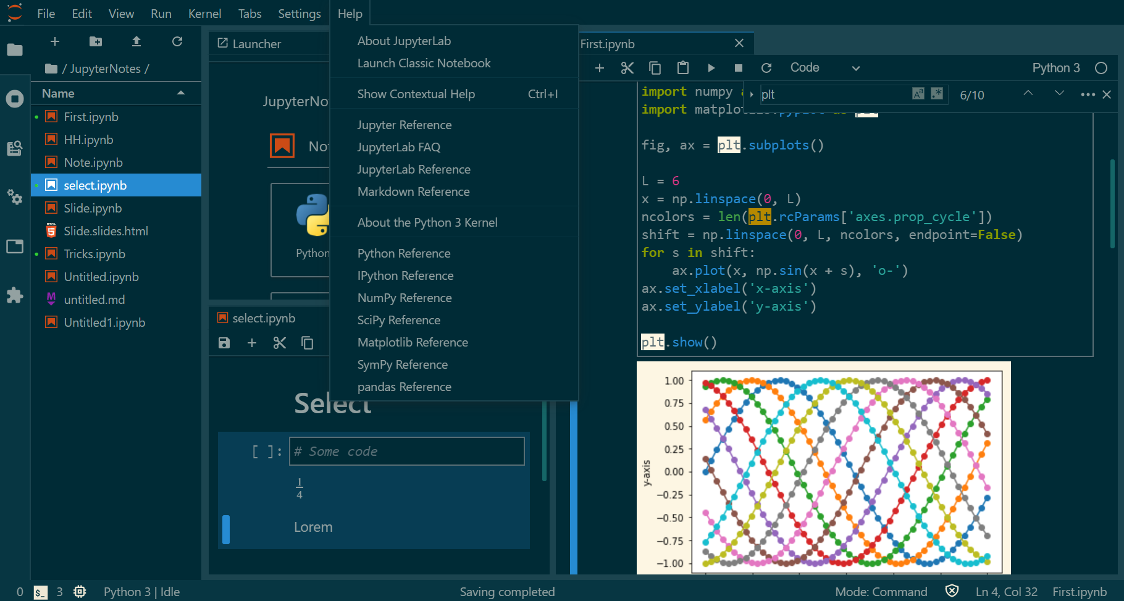Viewport: 1124px width, 601px height.
Task: Open Matplotlib Reference from Help menu
Action: click(454, 342)
